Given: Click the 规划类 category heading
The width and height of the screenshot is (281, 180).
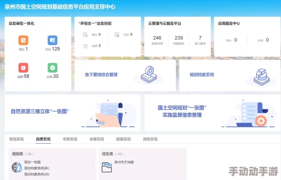Looking at the screenshot, I should 18,154.
